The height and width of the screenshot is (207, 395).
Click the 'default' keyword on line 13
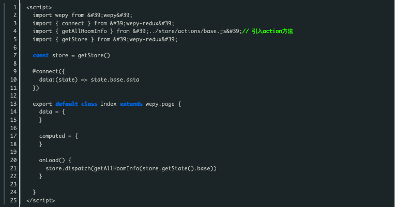[x=67, y=104]
